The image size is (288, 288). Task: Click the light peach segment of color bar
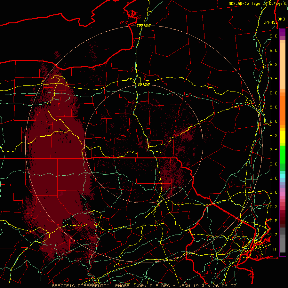283,66
